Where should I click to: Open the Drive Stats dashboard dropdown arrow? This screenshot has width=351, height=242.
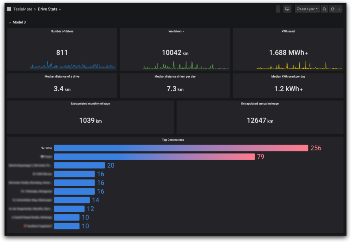[x=59, y=9]
